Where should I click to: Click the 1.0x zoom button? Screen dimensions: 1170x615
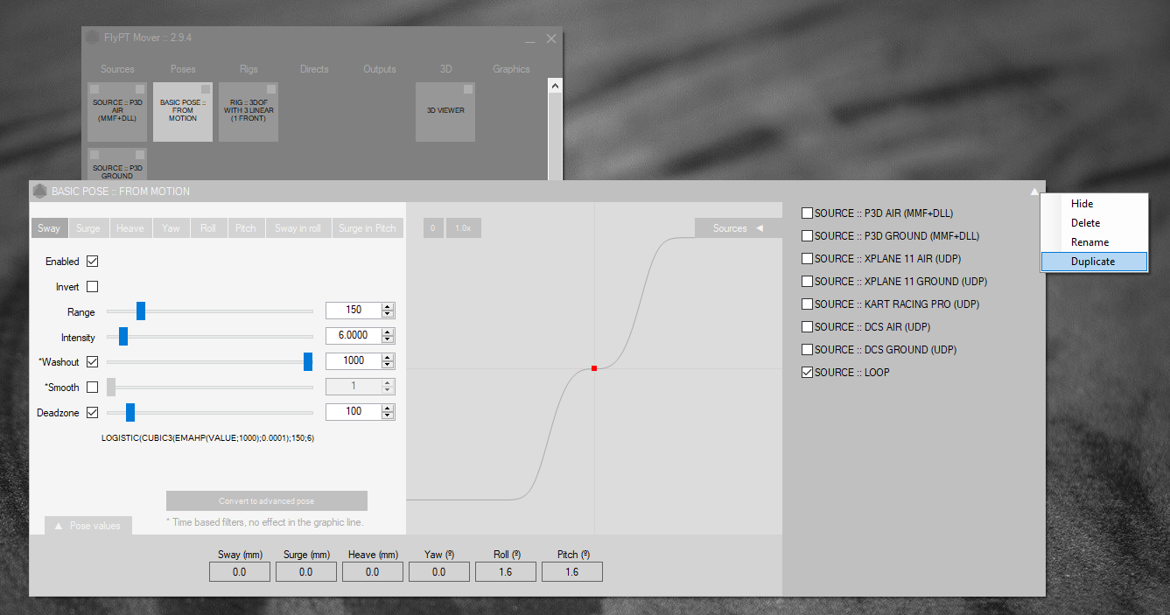point(463,228)
